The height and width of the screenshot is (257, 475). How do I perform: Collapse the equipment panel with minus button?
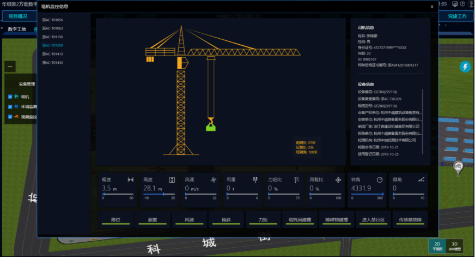point(10,67)
